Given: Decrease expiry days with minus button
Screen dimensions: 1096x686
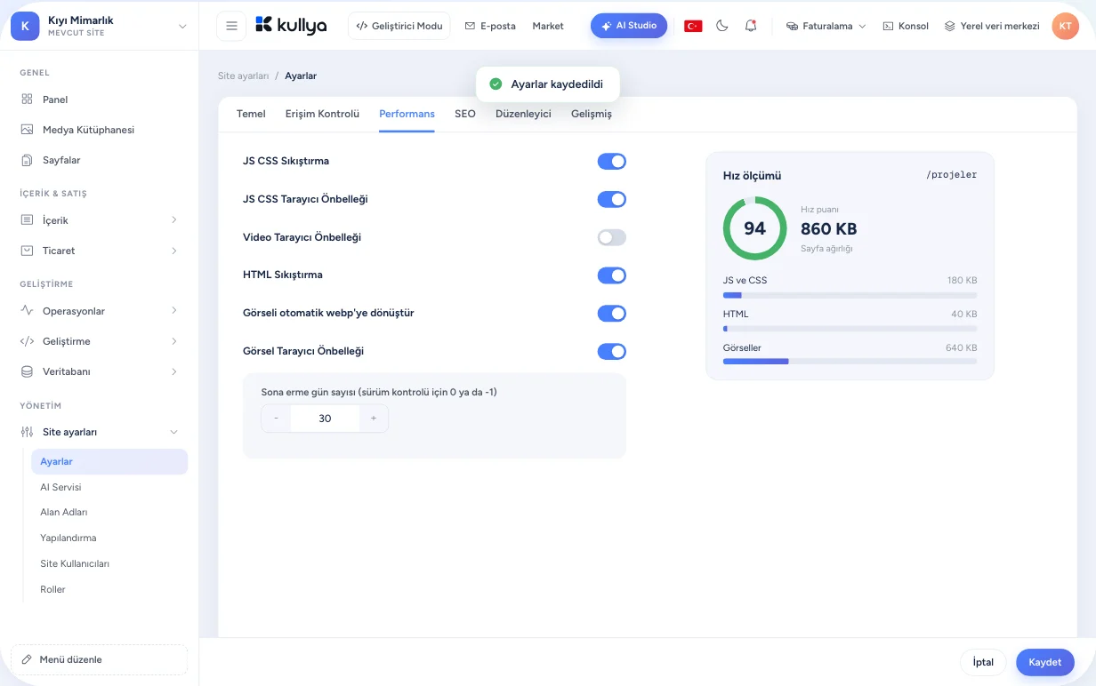Looking at the screenshot, I should (276, 419).
